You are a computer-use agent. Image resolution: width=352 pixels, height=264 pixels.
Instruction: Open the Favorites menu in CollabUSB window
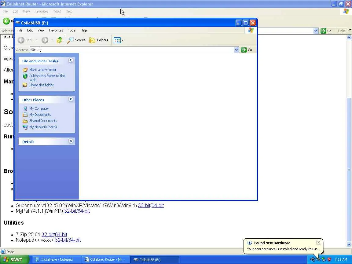tap(56, 30)
